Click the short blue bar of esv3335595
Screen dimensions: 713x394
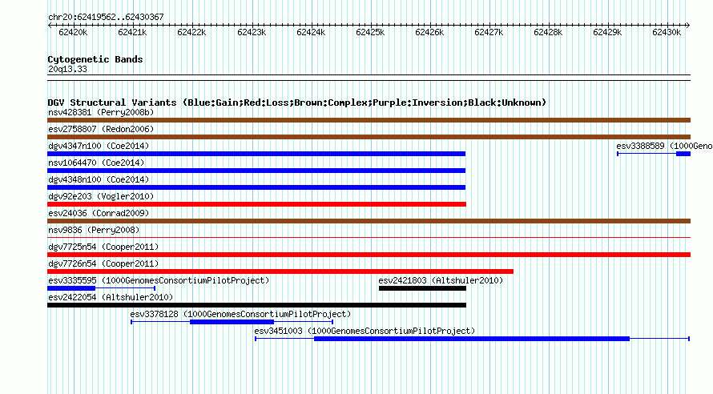[x=71, y=288]
